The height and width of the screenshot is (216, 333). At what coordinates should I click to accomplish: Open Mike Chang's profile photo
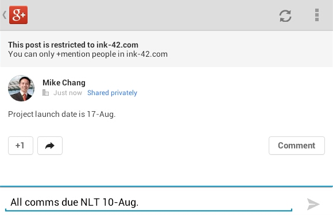[x=21, y=88]
